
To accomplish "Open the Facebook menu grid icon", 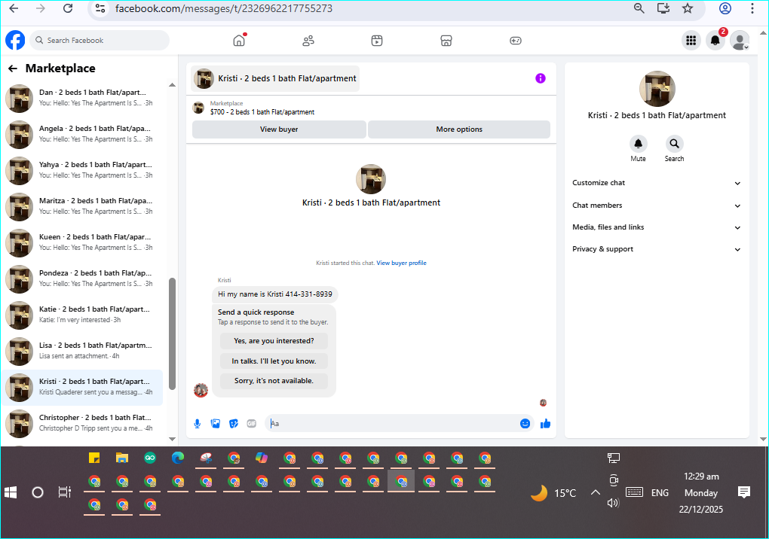I will (691, 41).
